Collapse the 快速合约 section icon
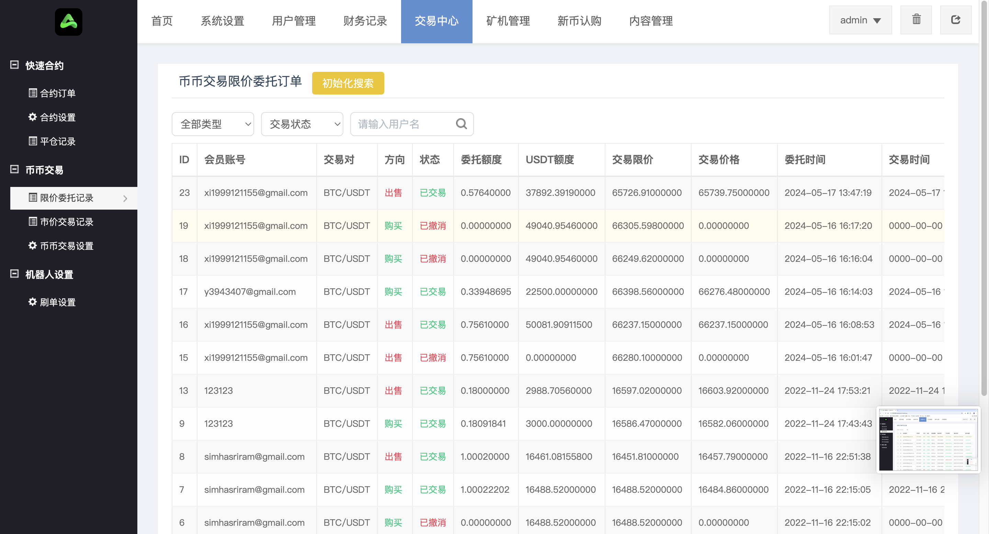The height and width of the screenshot is (534, 989). 14,65
